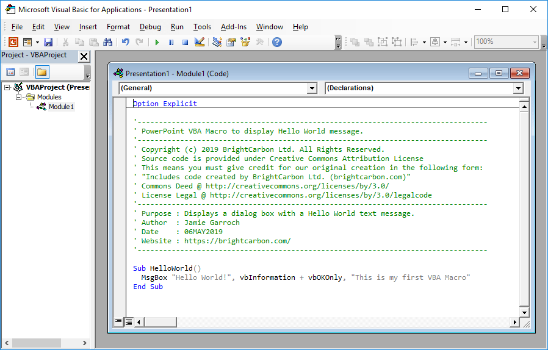The width and height of the screenshot is (548, 350).
Task: Select Module1 in the project tree
Action: tap(61, 107)
